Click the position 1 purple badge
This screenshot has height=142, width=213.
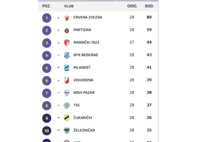pyautogui.click(x=46, y=18)
